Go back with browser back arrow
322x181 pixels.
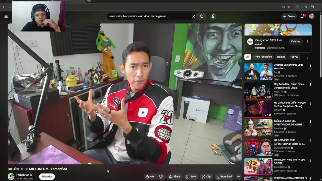[x=4, y=7]
